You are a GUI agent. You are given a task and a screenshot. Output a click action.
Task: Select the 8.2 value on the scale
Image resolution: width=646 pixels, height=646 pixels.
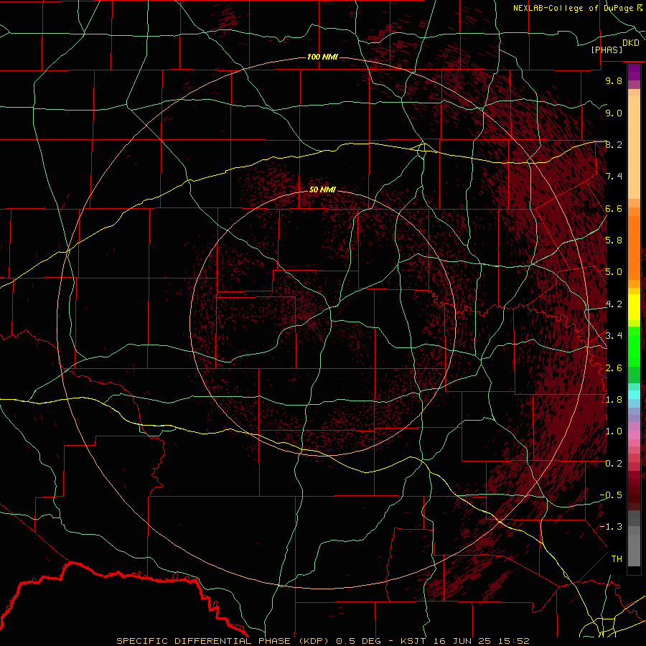click(x=614, y=144)
